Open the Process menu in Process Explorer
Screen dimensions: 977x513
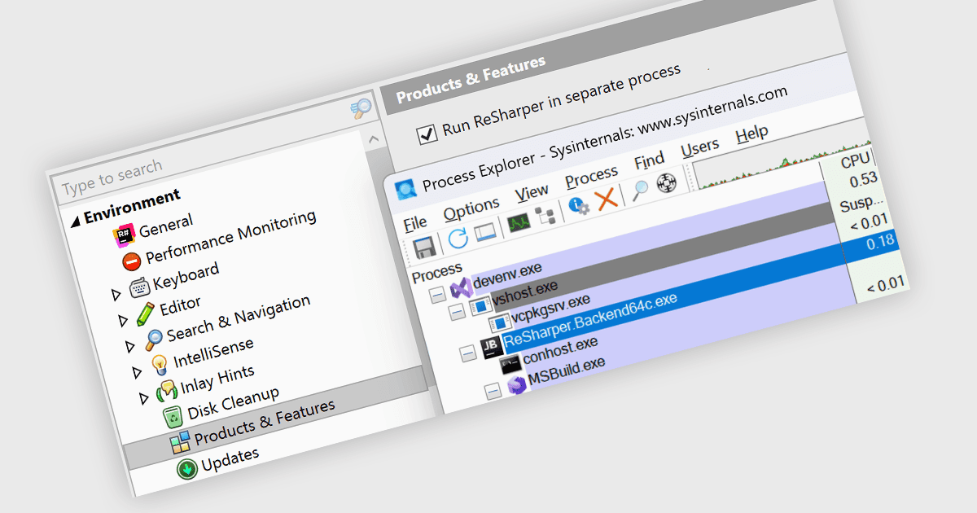592,176
